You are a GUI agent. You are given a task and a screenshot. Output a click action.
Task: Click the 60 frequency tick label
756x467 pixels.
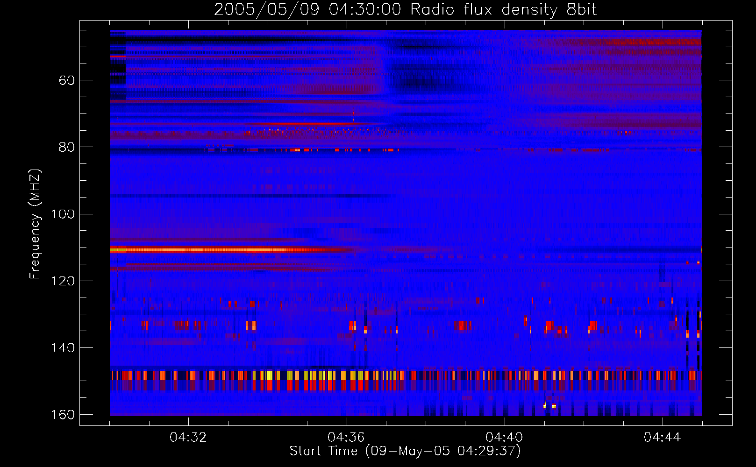point(66,80)
